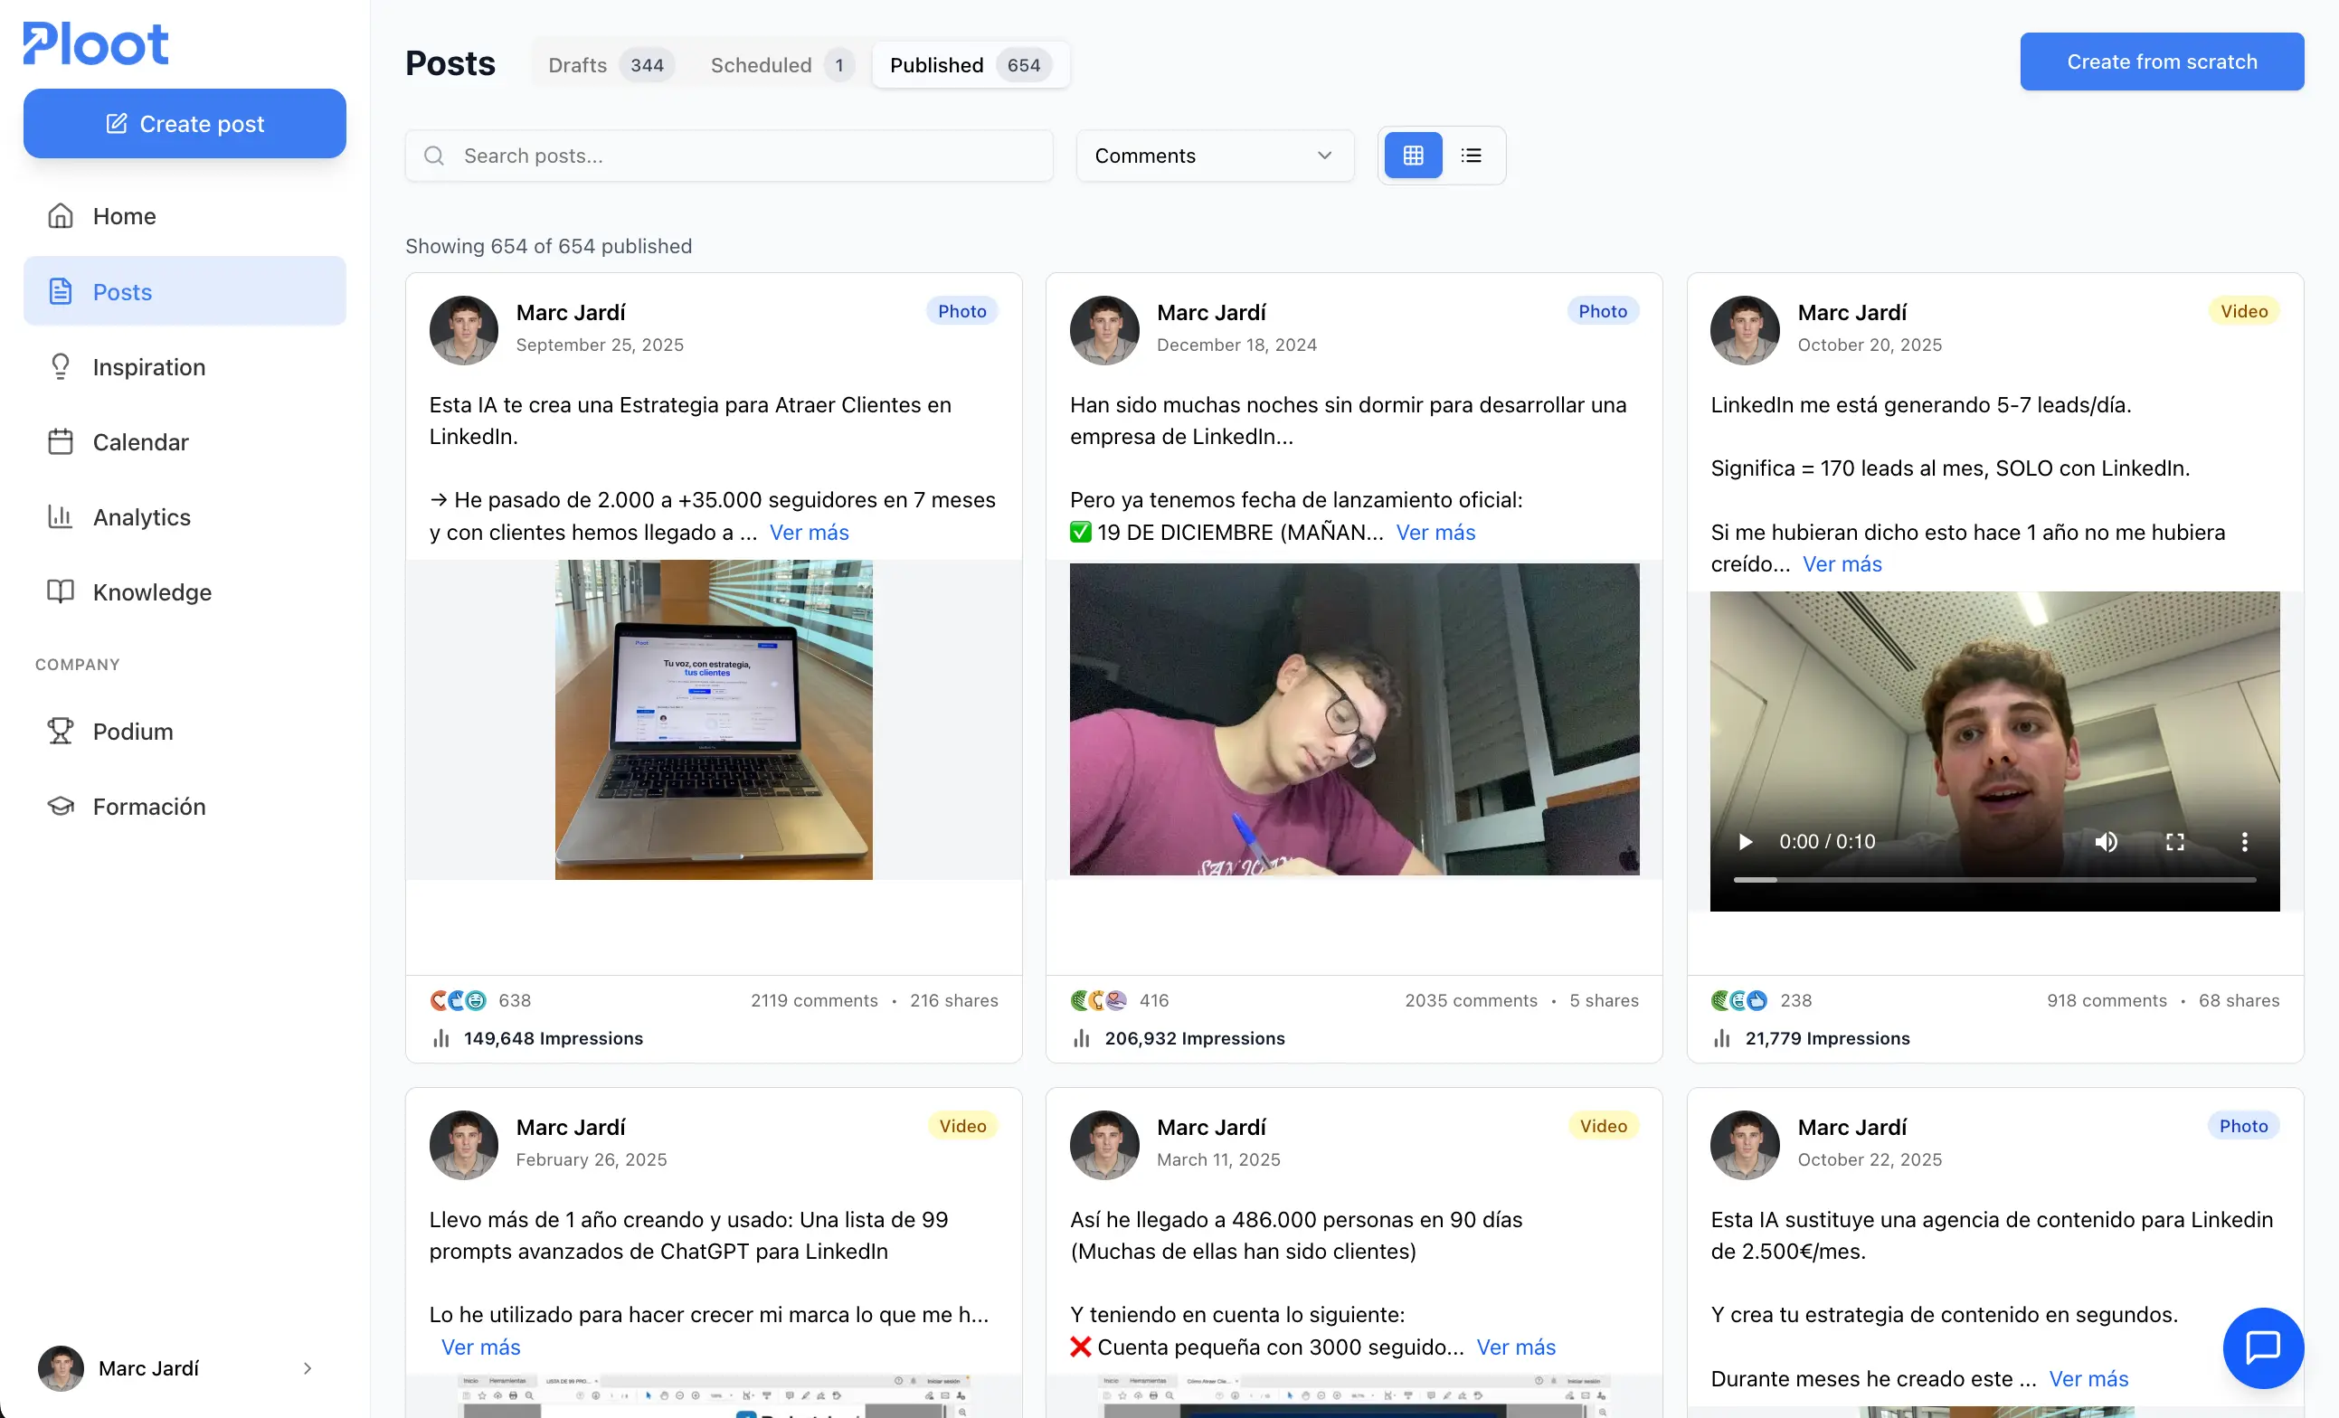This screenshot has height=1418, width=2339.
Task: Play the October 20 video
Action: (x=1745, y=841)
